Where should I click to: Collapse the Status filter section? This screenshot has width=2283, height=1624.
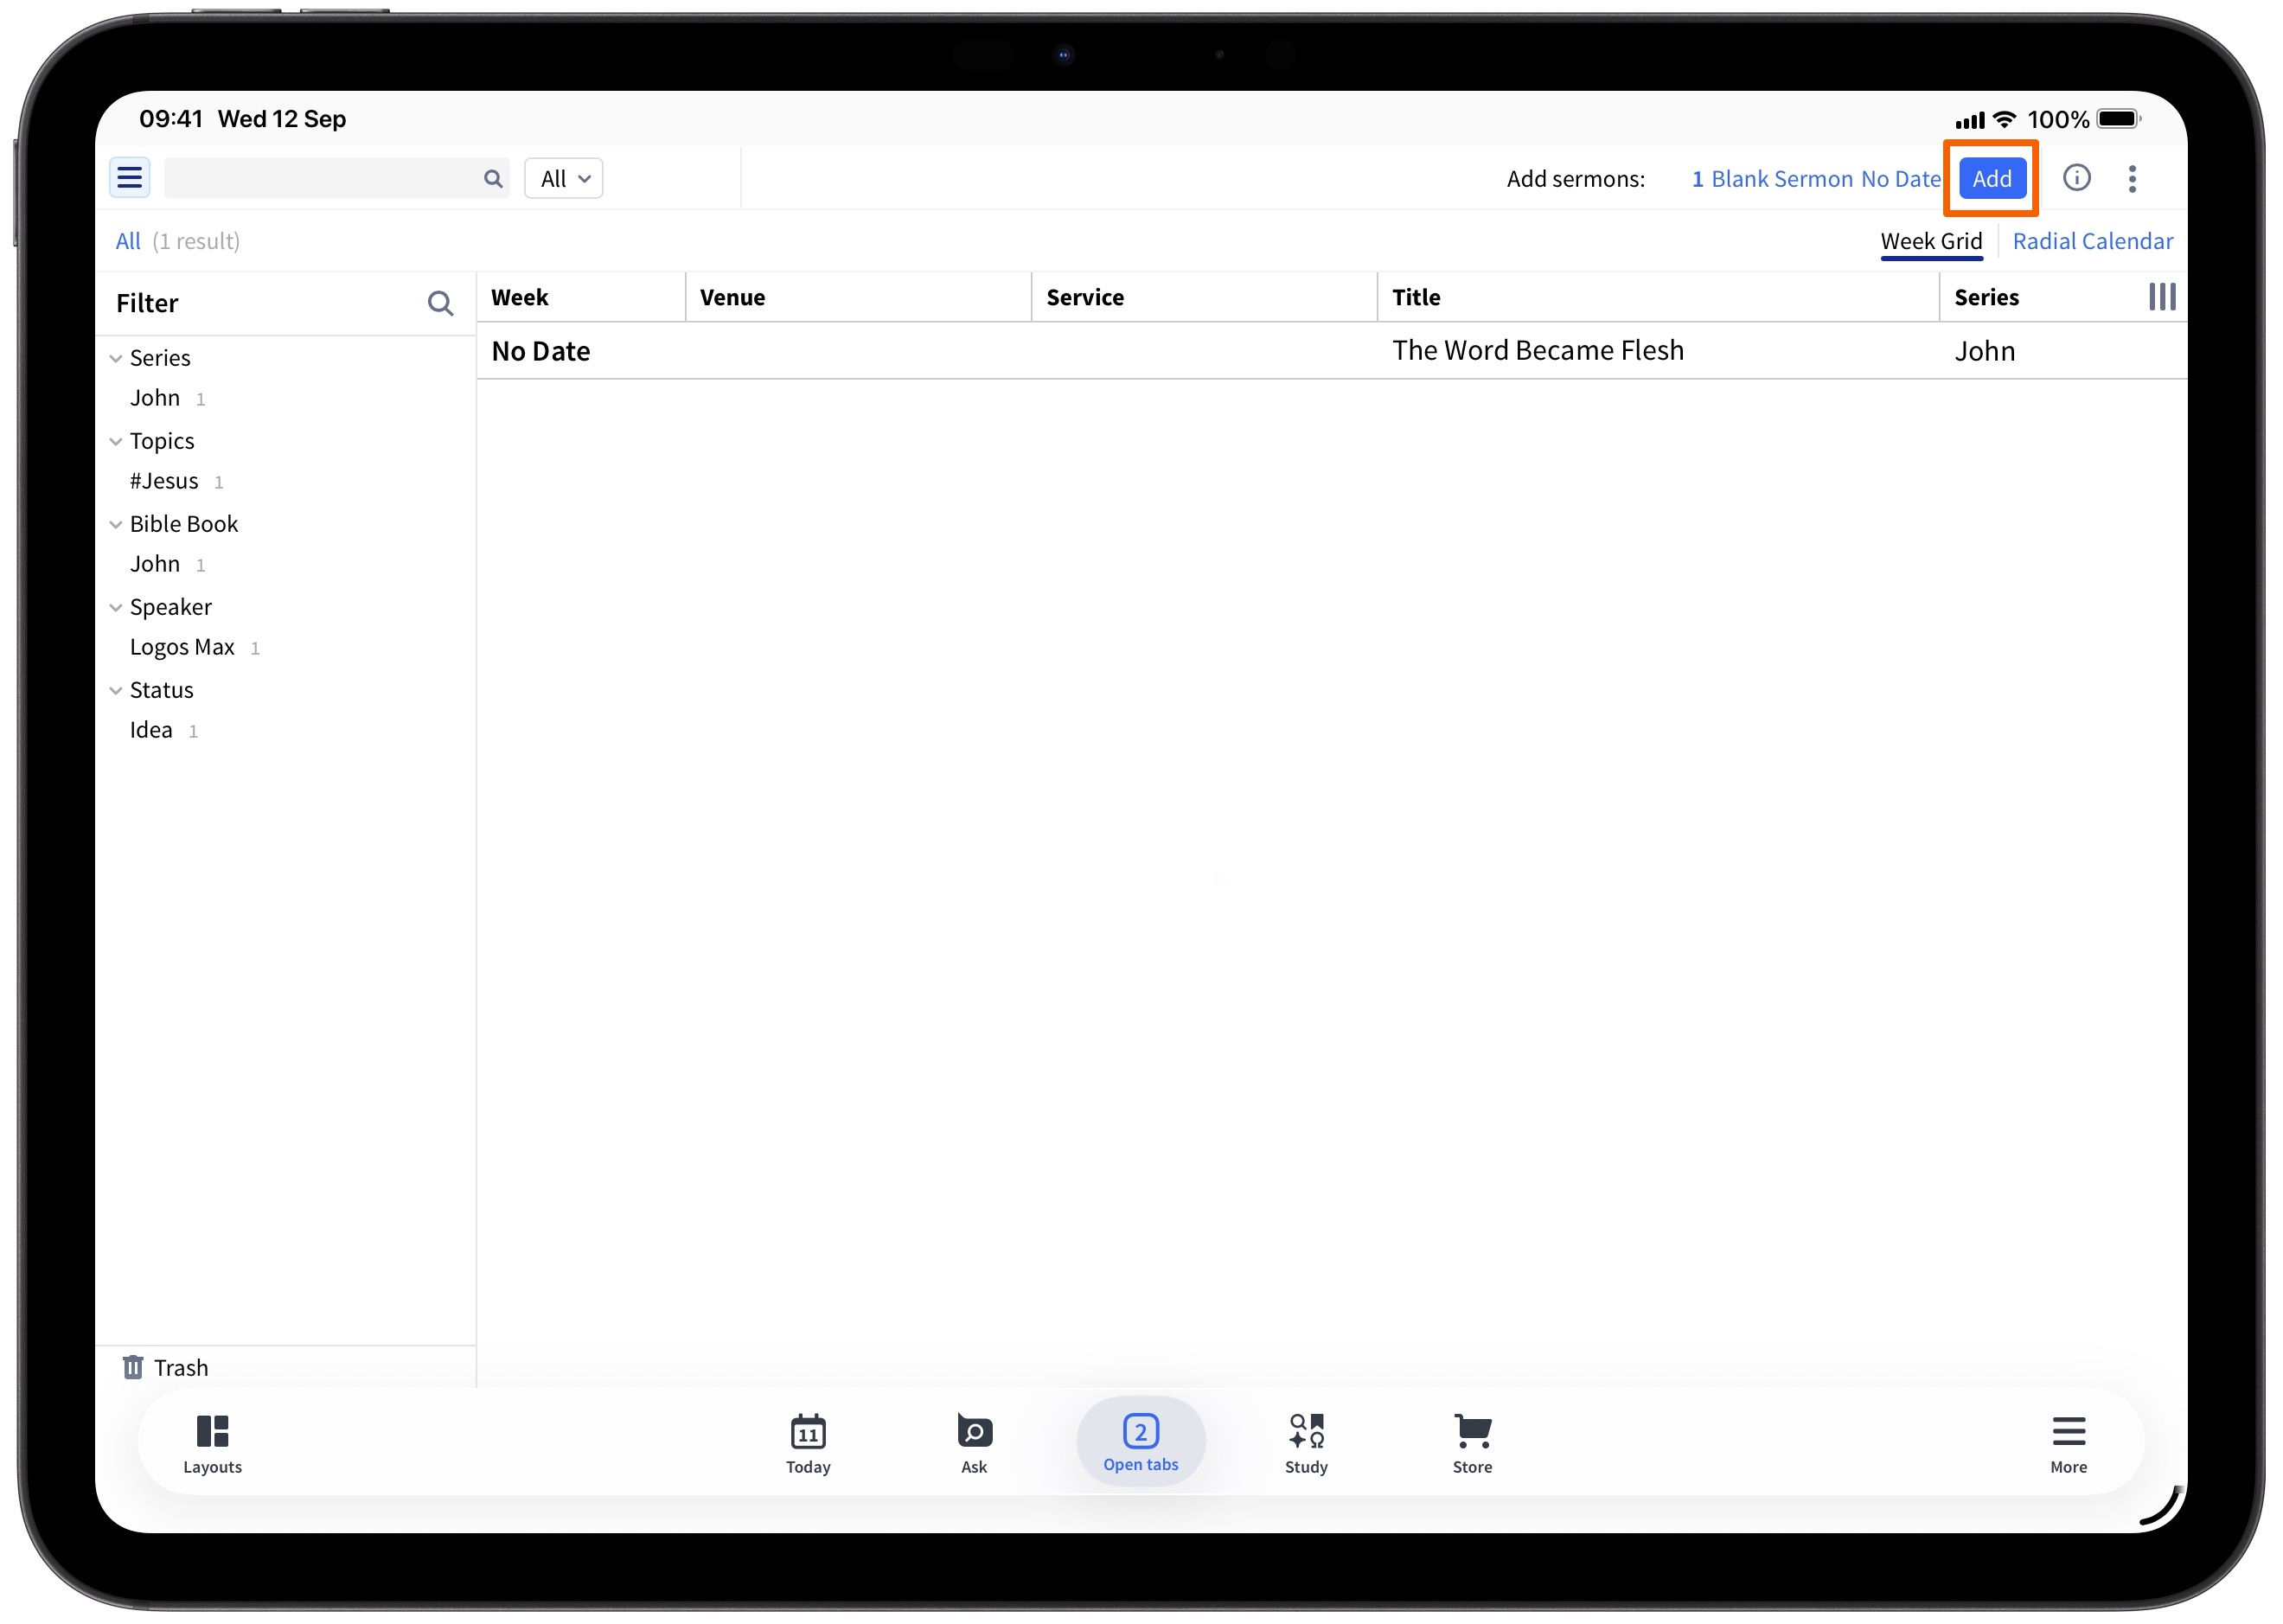(x=116, y=690)
